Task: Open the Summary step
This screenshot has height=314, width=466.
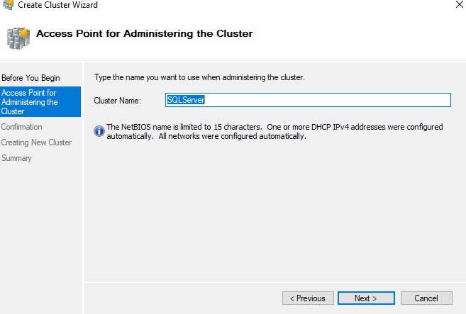Action: (16, 158)
